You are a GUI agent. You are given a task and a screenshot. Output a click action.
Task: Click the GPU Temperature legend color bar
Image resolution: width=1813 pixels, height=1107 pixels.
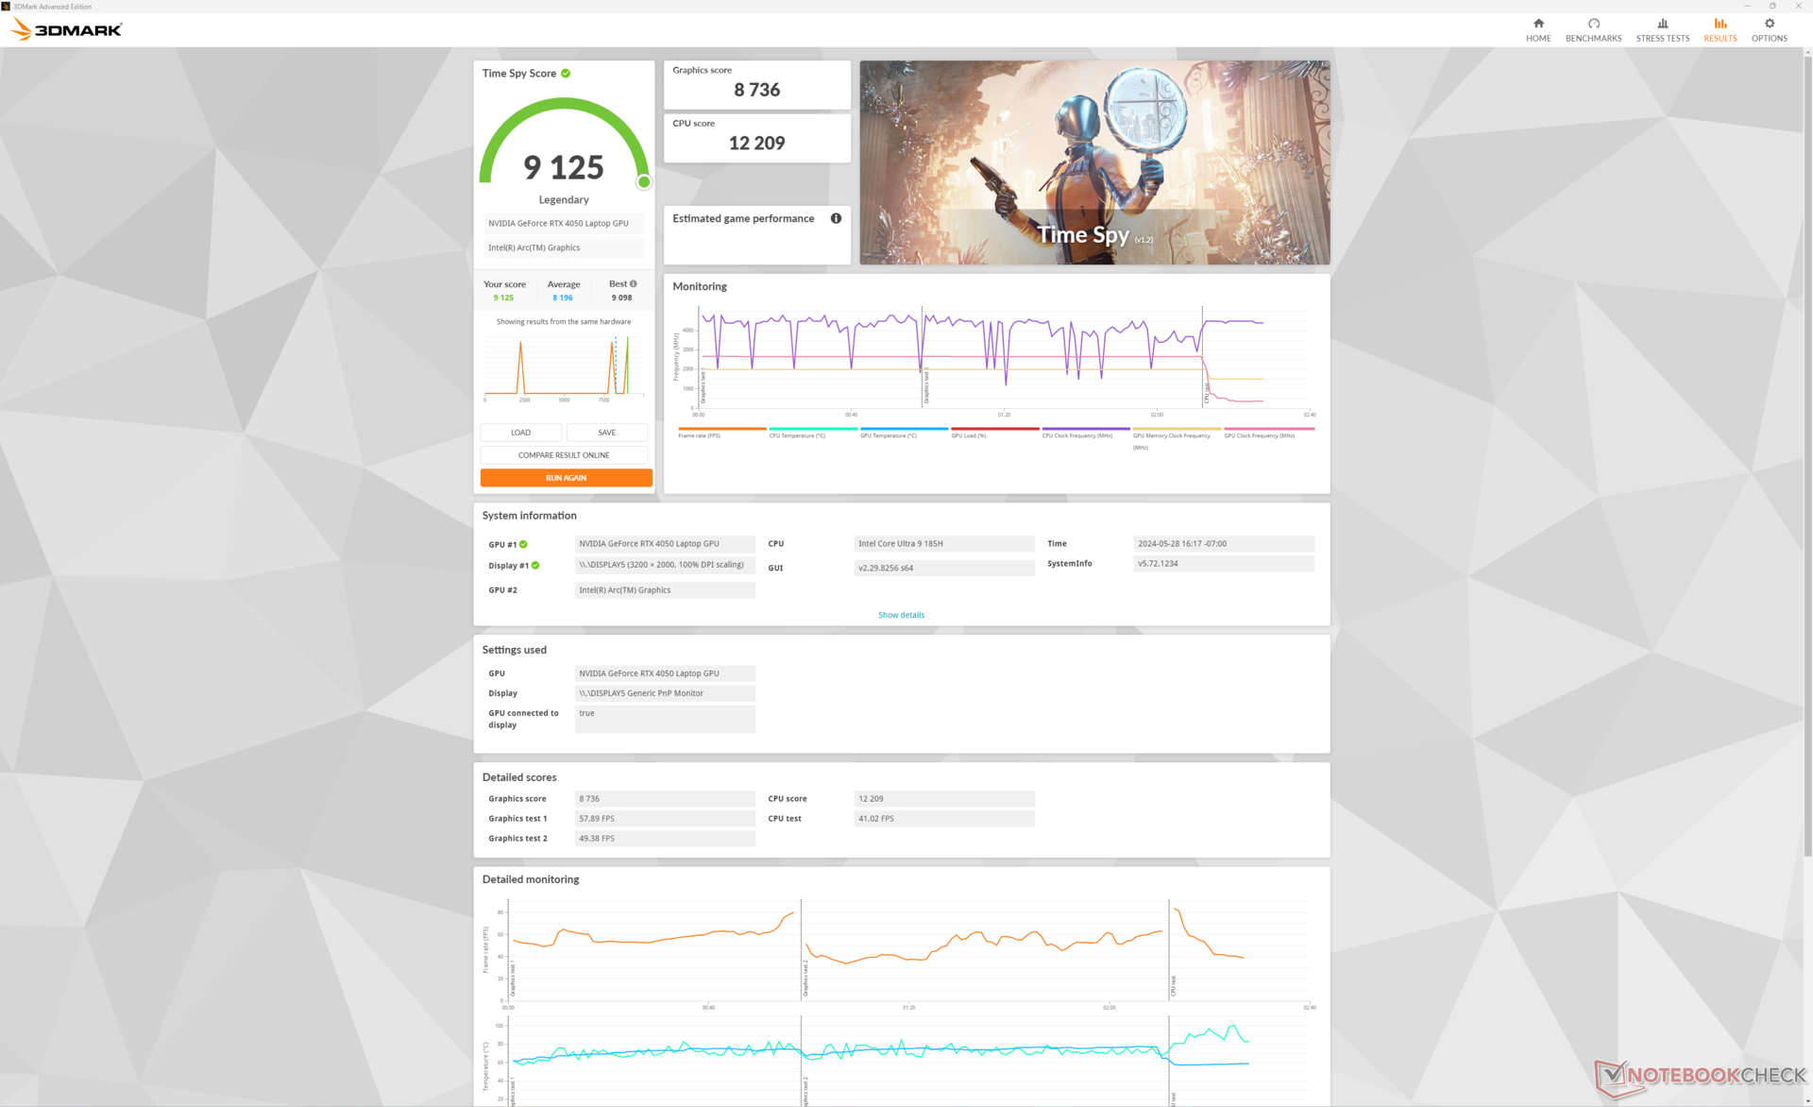click(903, 429)
